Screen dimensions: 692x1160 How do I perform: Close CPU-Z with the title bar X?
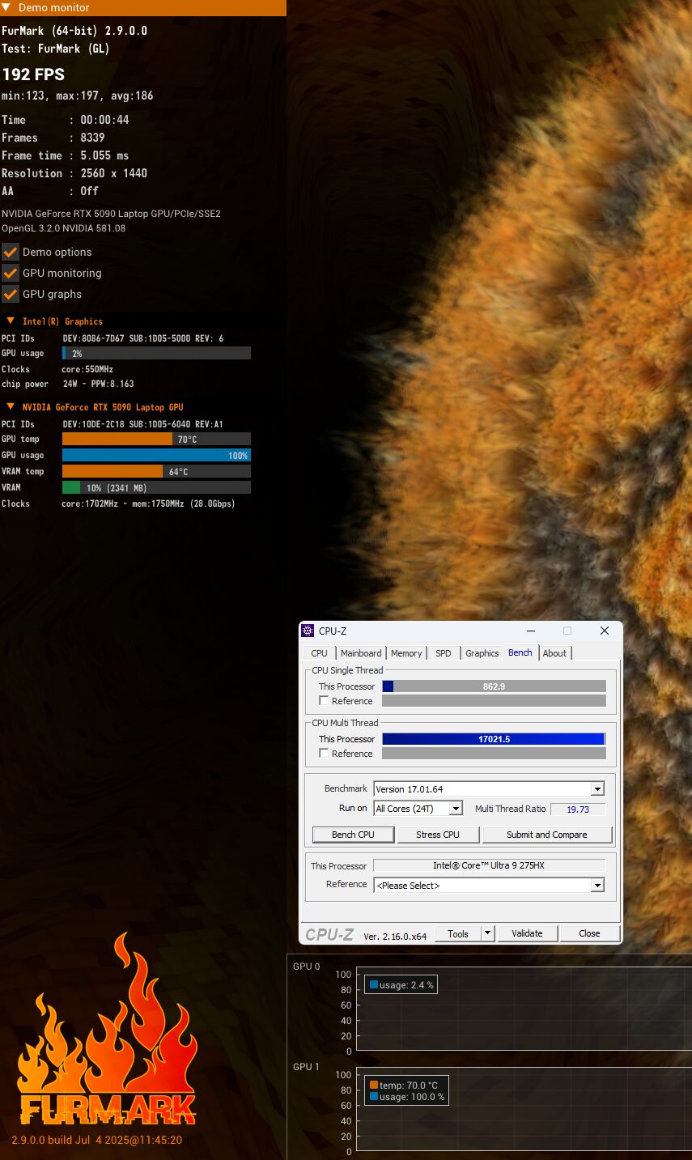[605, 631]
